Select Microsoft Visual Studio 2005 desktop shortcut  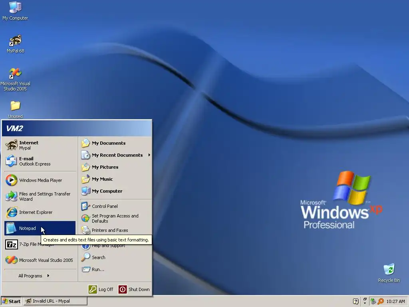pyautogui.click(x=15, y=79)
